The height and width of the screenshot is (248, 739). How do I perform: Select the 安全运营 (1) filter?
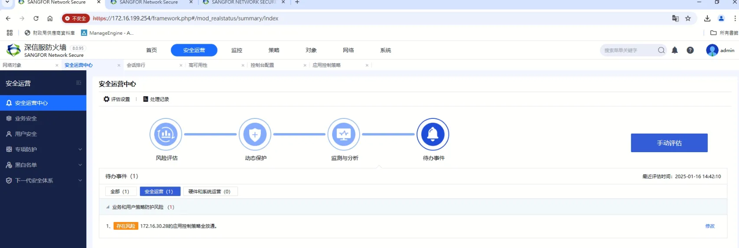tap(160, 192)
